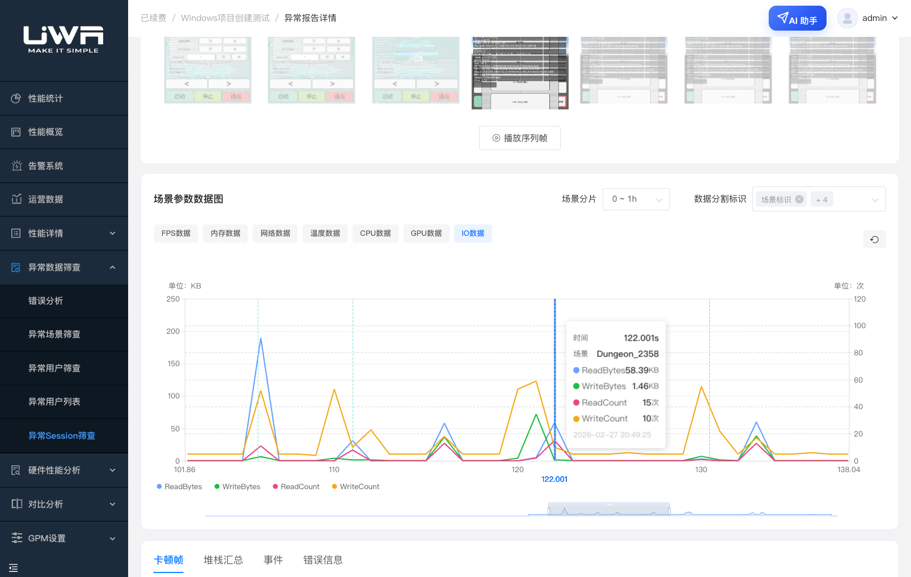Open the 场景分片 0 ~ 1h dropdown
The height and width of the screenshot is (577, 911).
click(x=635, y=199)
